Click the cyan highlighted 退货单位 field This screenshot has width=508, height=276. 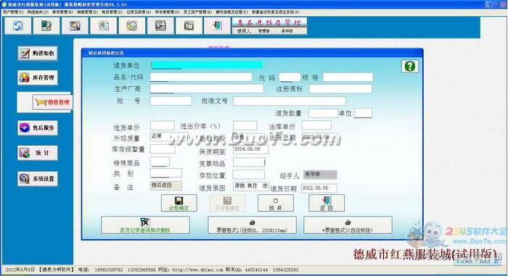[207, 65]
